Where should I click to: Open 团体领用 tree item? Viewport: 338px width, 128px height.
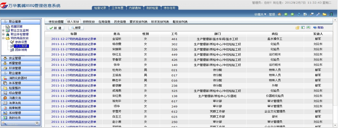pos(21,50)
